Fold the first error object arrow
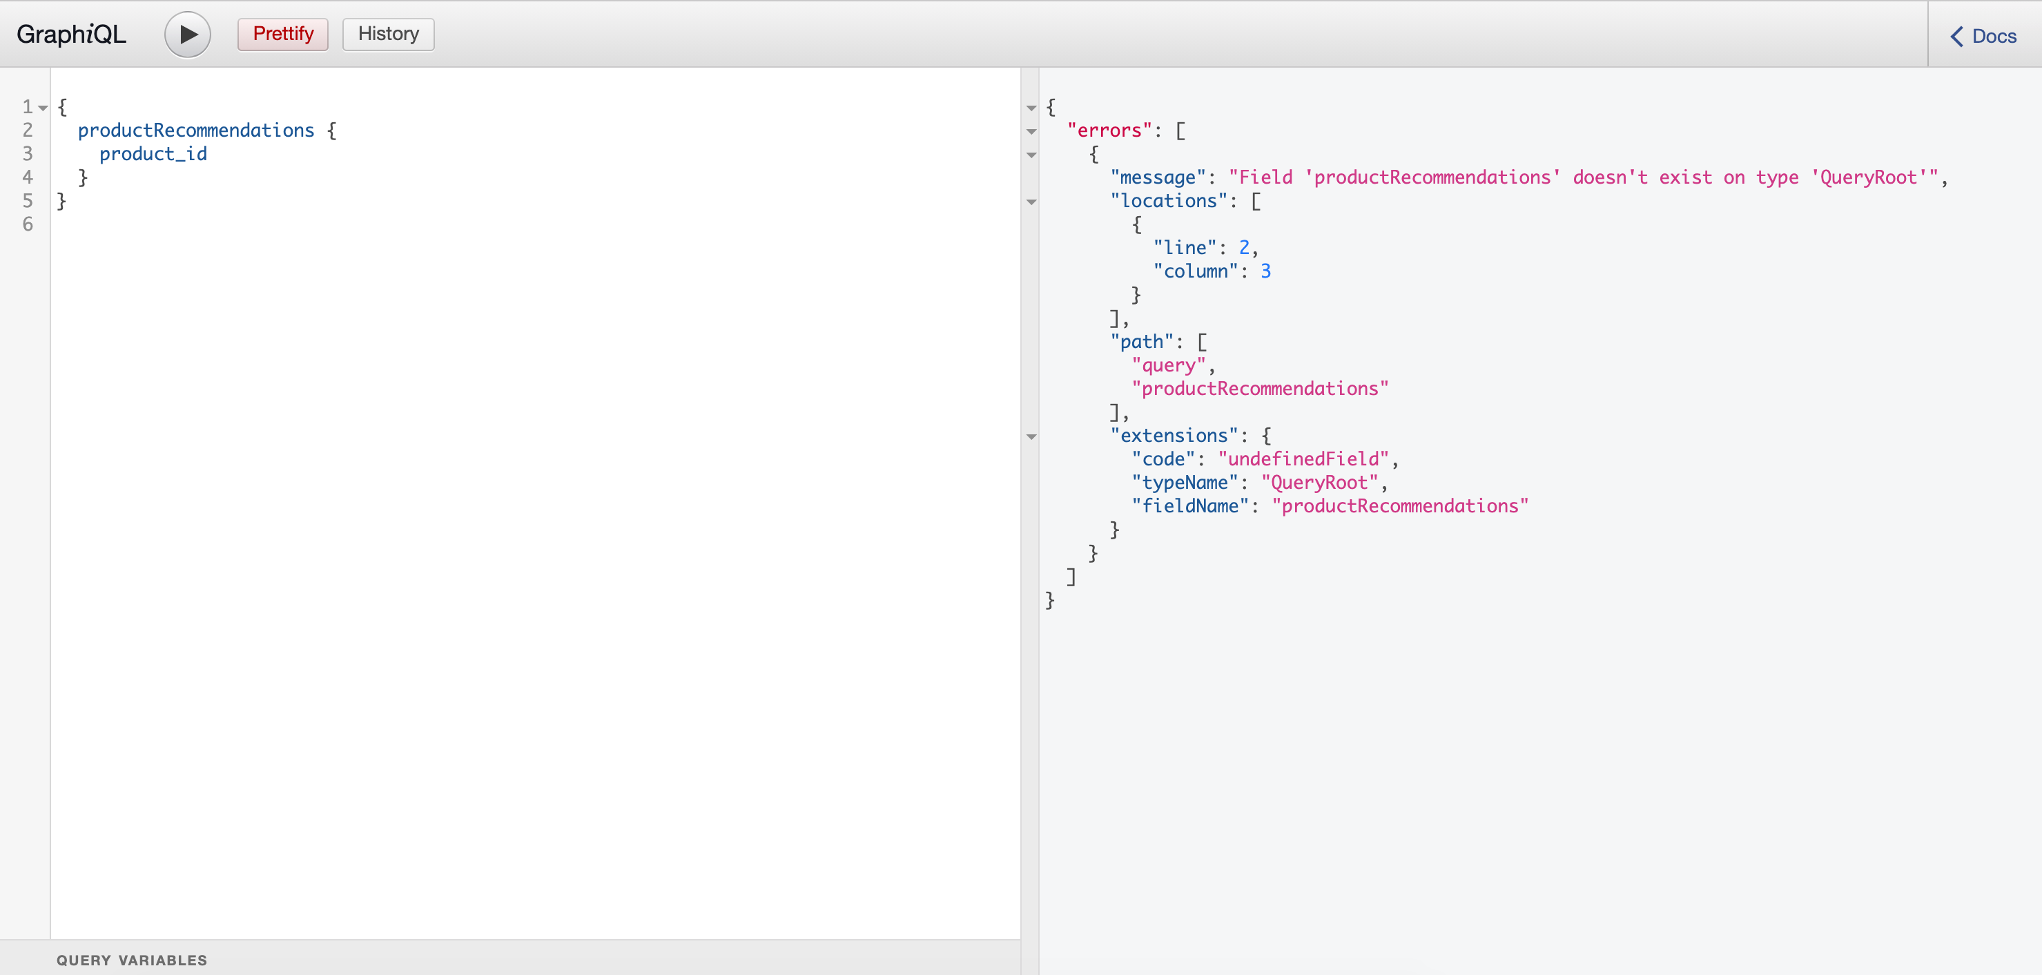The image size is (2042, 975). click(1031, 155)
